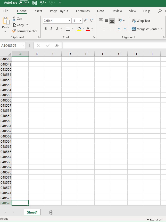Screen dimensions: 166x222
Task: Open the Calibri font name dropdown
Action: 69,21
